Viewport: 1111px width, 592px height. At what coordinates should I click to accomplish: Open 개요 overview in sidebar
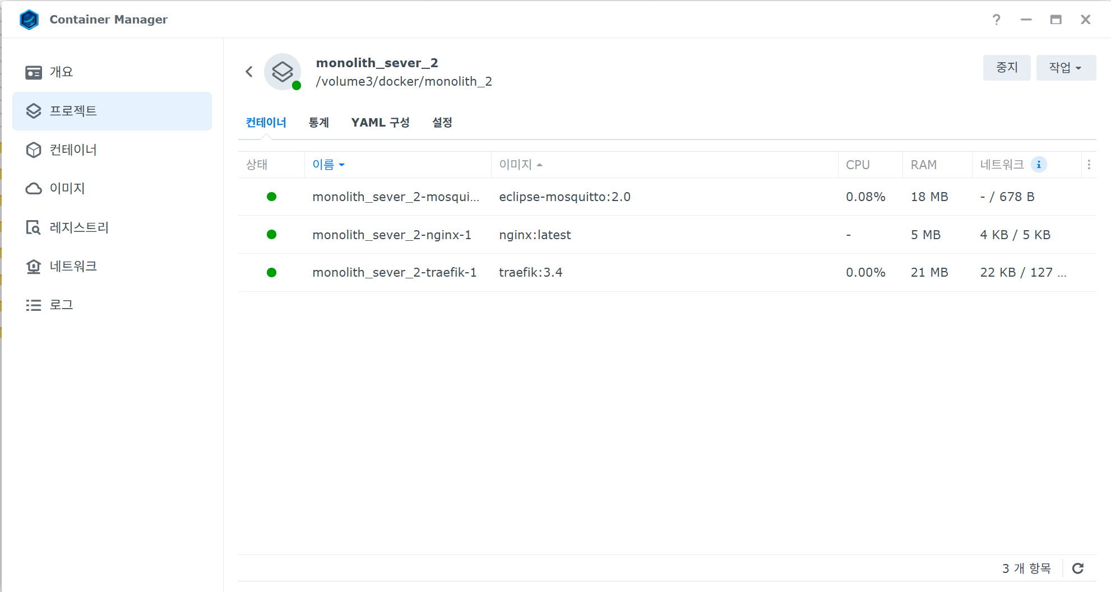62,72
